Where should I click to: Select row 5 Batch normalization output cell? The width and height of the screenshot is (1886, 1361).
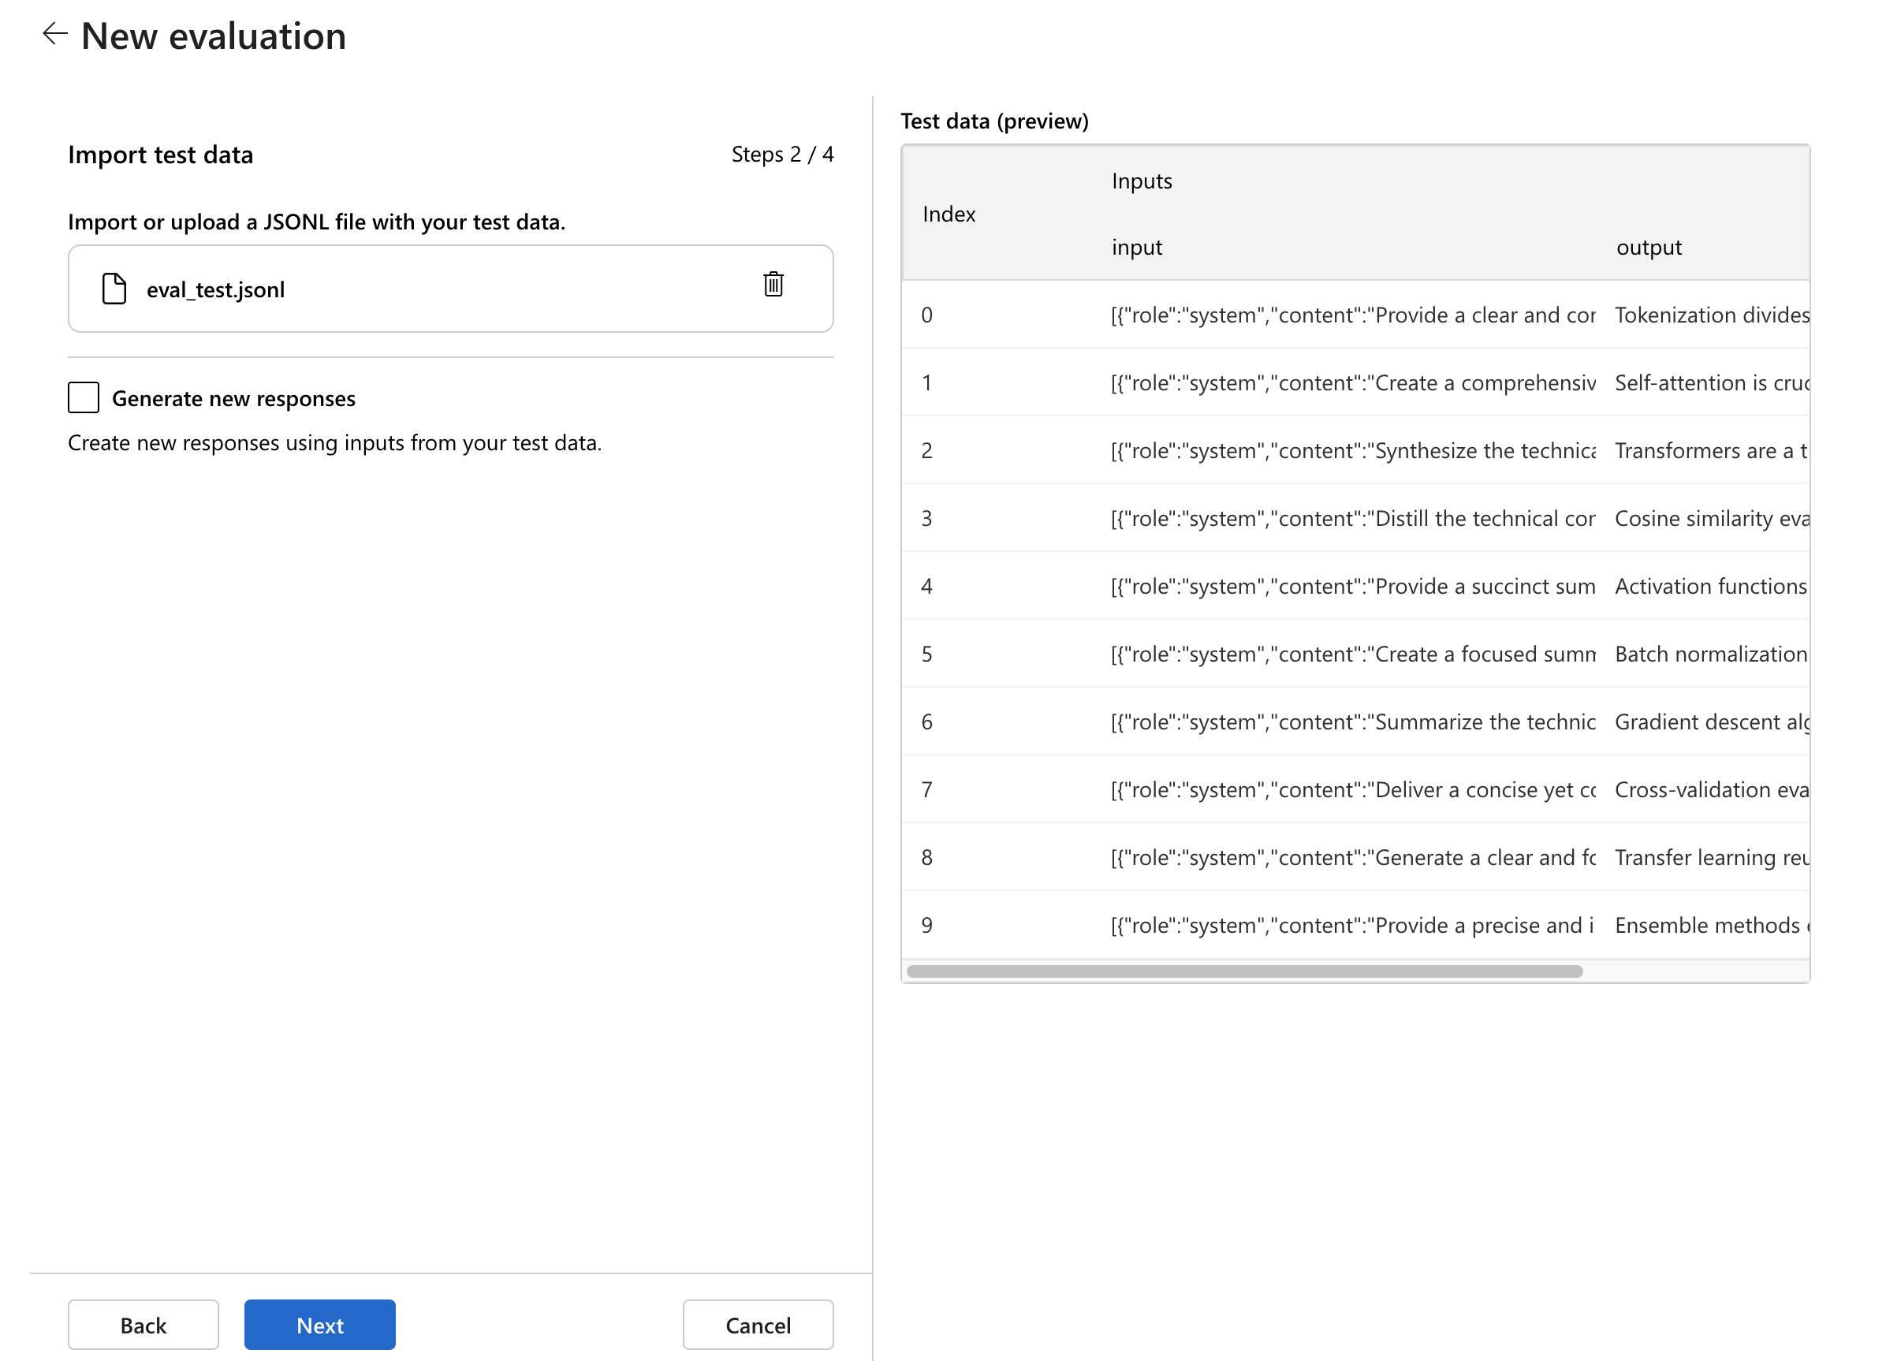[x=1712, y=654]
